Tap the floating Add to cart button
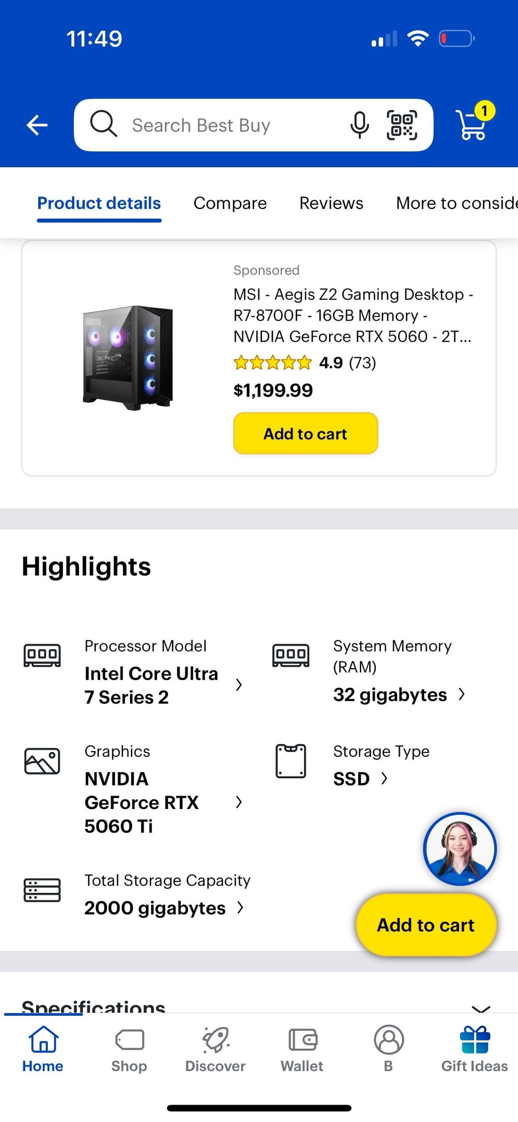 point(425,925)
